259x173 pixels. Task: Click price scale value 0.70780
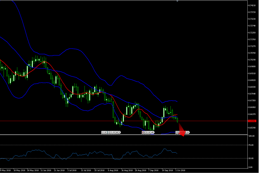[x=252, y=53]
